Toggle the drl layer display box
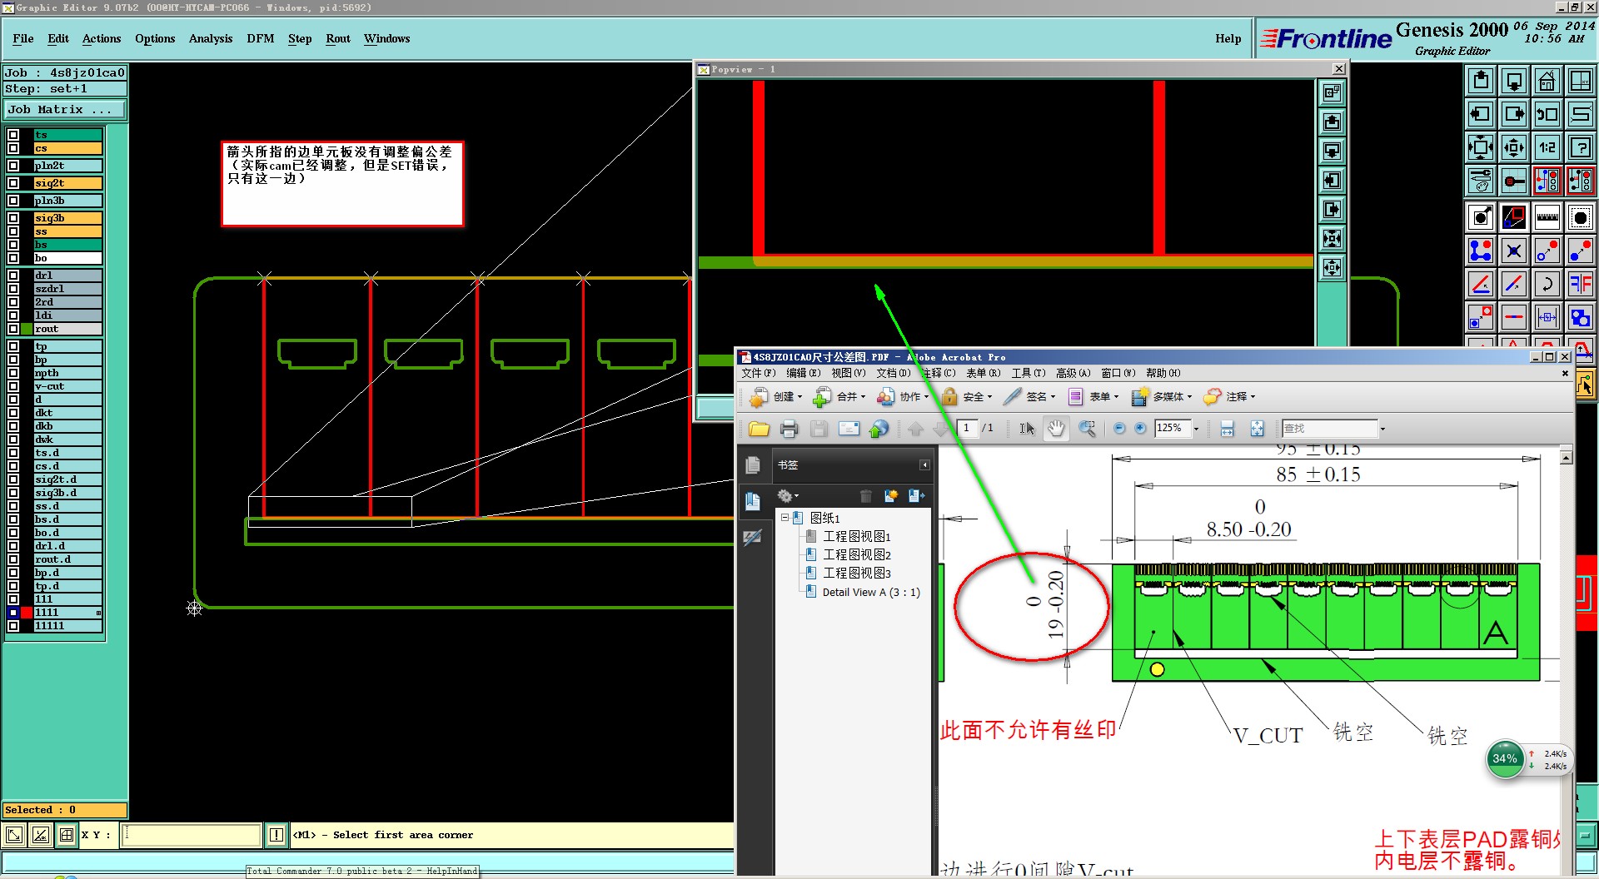Screen dimensions: 1599x879 (13, 276)
